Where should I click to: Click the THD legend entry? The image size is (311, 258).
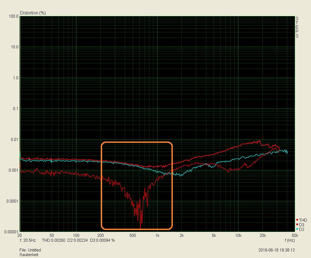tap(302, 220)
